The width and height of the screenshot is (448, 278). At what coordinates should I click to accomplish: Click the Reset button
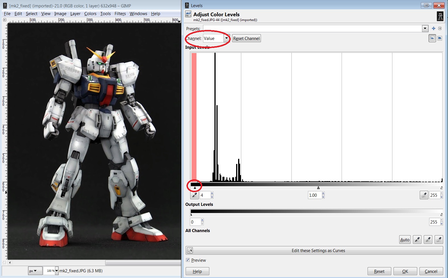379,271
